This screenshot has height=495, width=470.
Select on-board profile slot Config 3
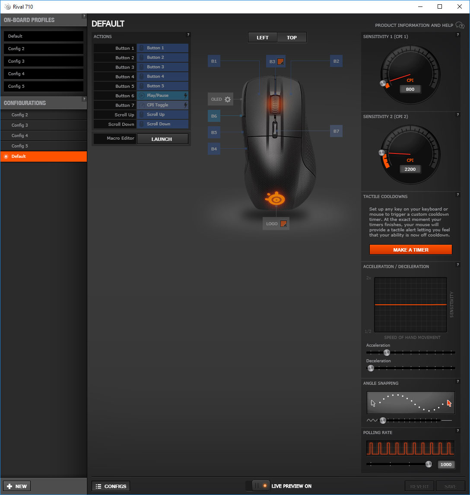point(44,61)
